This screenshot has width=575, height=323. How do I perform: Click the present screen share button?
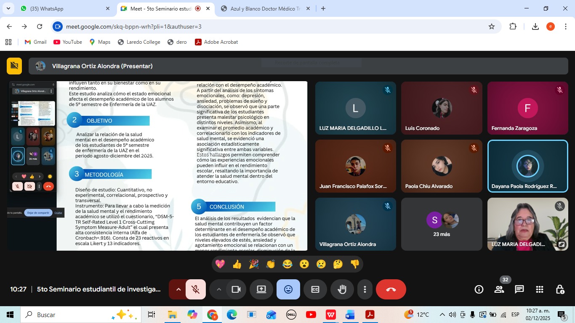click(x=261, y=289)
